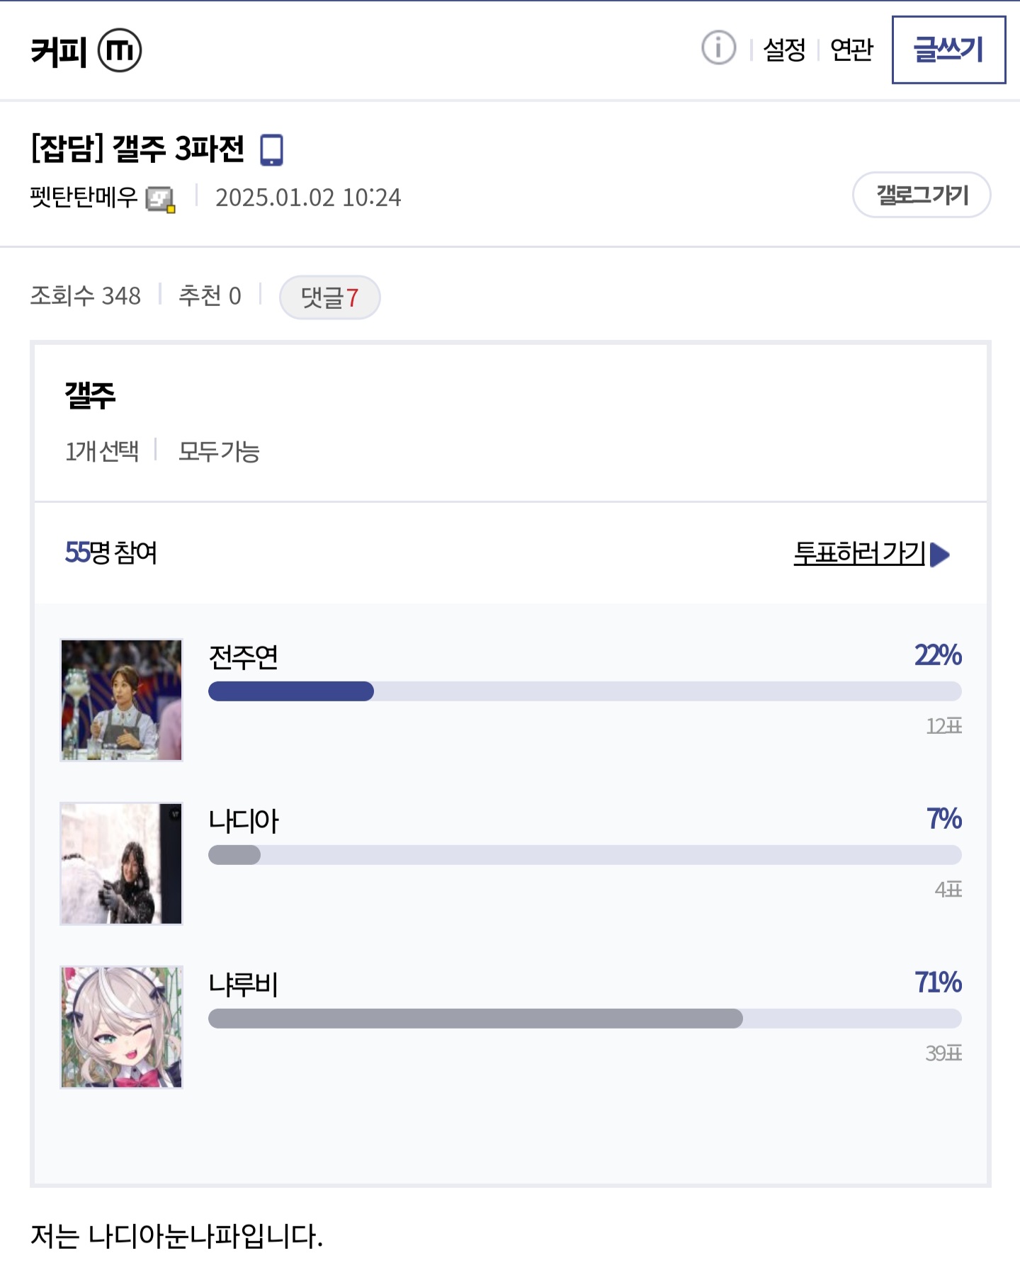1020x1263 pixels.
Task: Open the 냐루비 anime poll thumbnail
Action: [x=121, y=1027]
